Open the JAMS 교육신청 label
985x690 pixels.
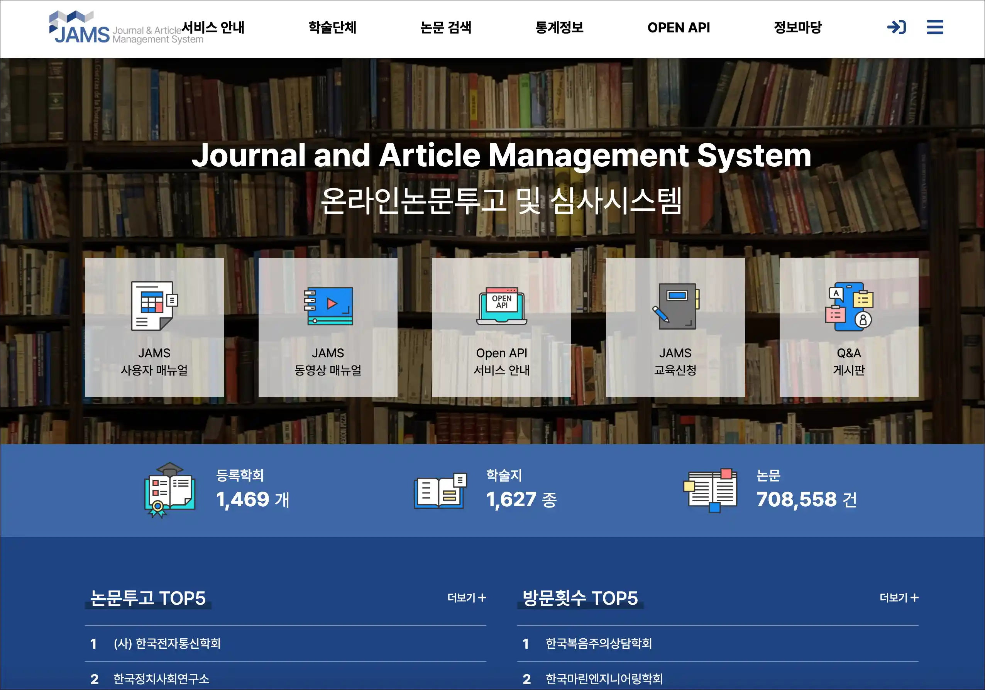pos(675,362)
